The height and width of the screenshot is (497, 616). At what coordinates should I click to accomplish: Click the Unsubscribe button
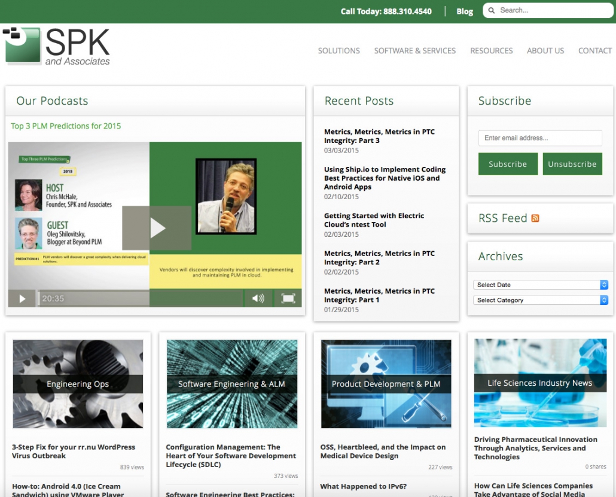click(x=572, y=163)
